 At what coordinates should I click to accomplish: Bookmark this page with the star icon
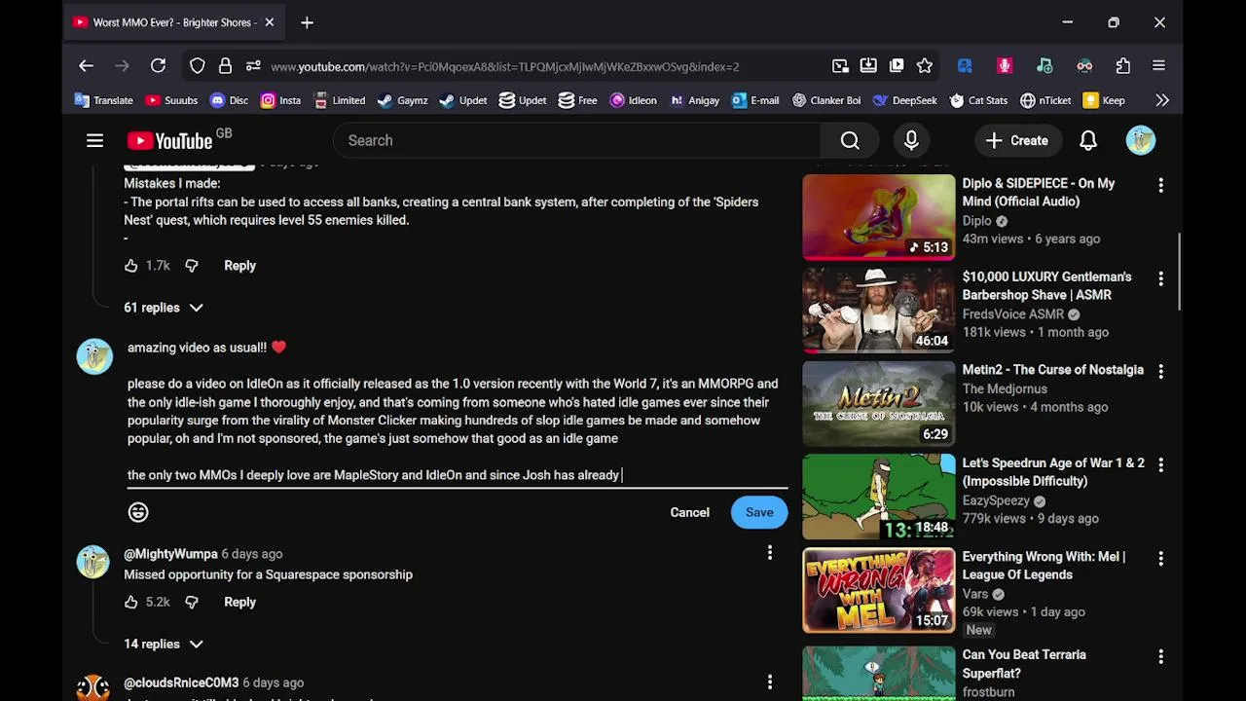click(925, 66)
